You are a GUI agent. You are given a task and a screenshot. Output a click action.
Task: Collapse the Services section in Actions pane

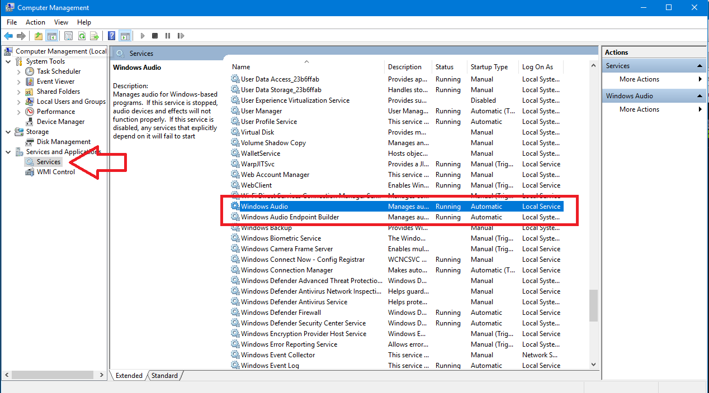700,66
